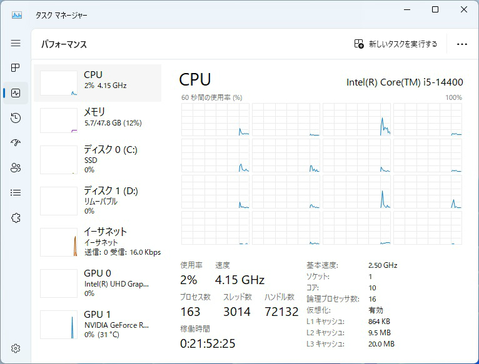
Task: Switch to the Users page icon
Action: point(16,167)
